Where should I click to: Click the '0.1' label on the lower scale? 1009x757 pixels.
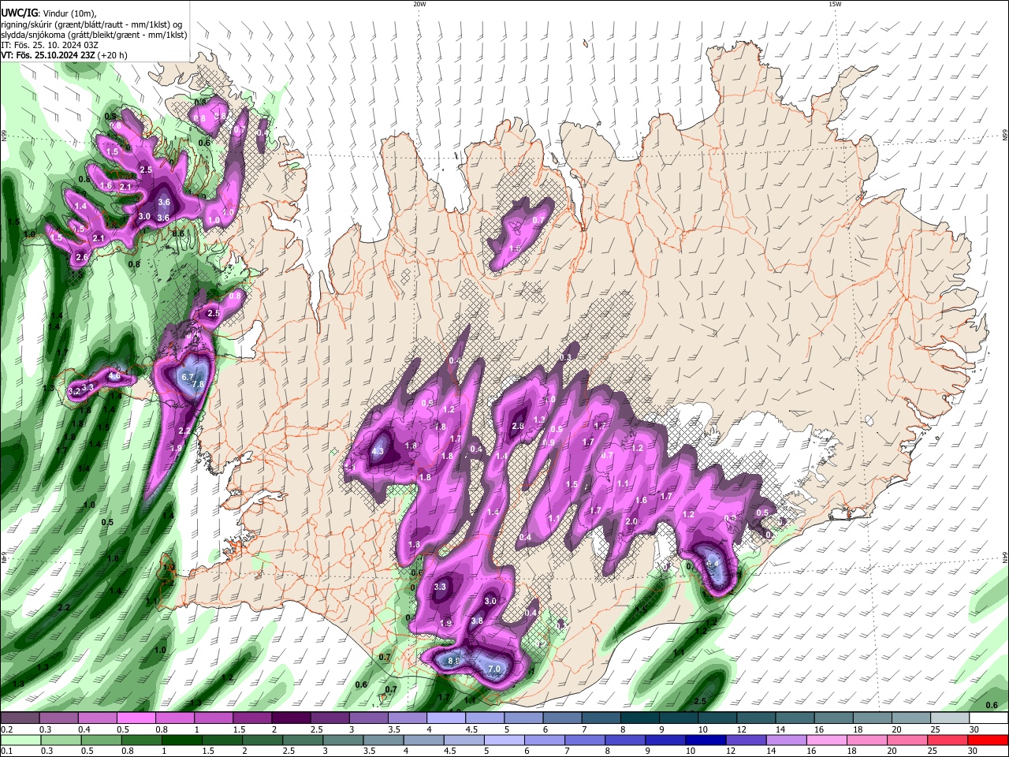(x=6, y=751)
